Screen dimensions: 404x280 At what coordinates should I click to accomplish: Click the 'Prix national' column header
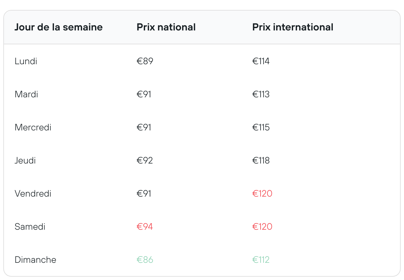pyautogui.click(x=166, y=27)
